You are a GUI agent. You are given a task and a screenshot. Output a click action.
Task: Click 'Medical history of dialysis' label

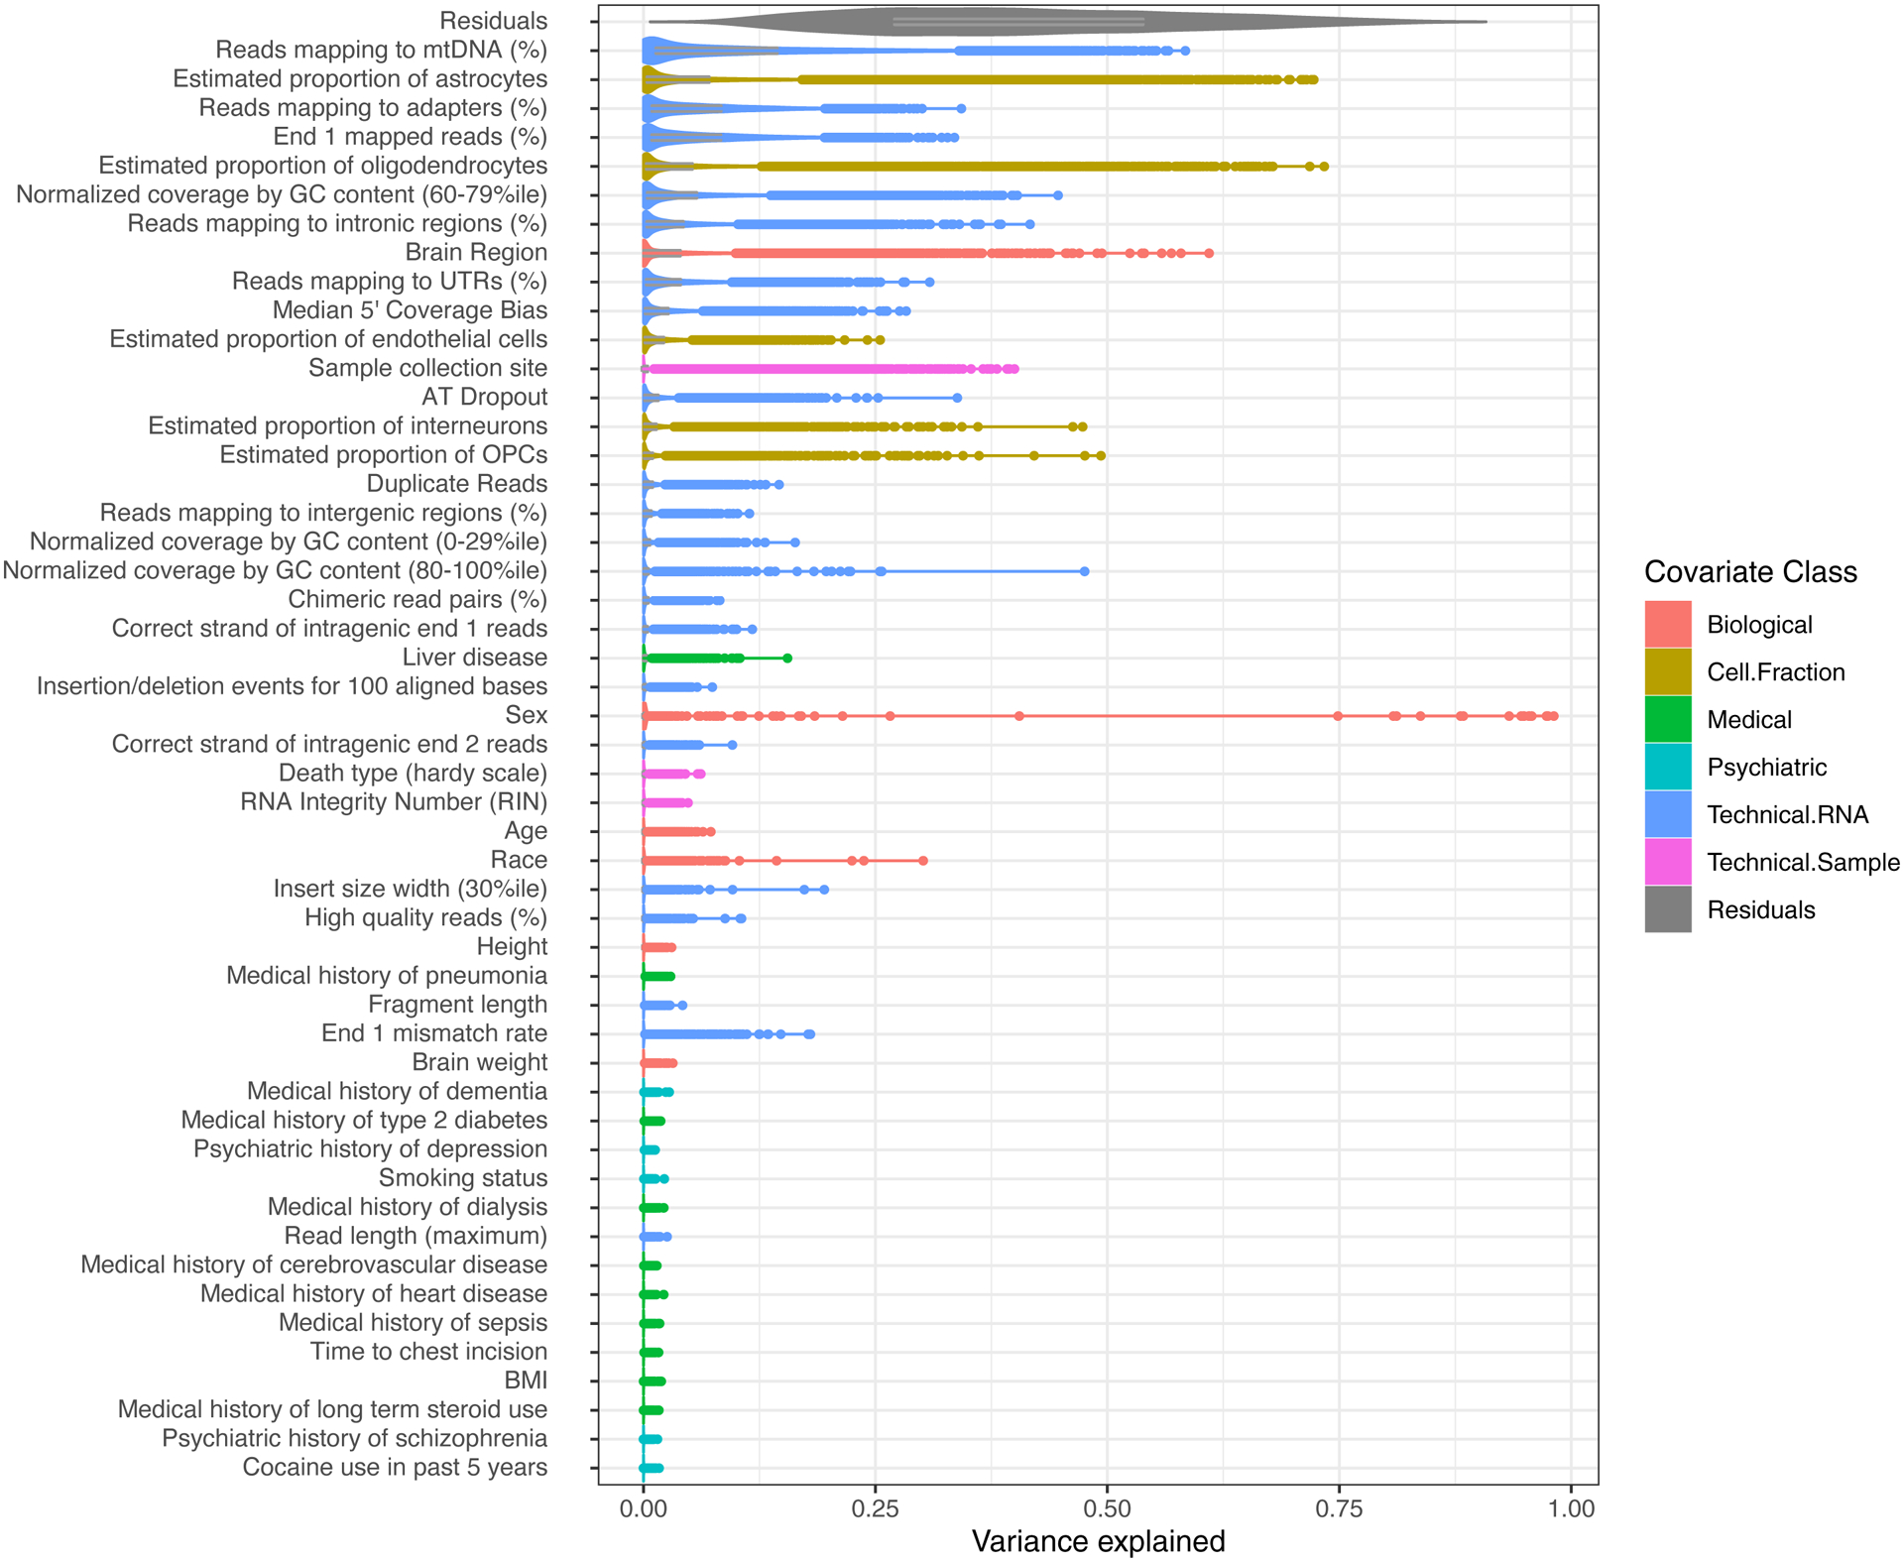(x=408, y=1207)
